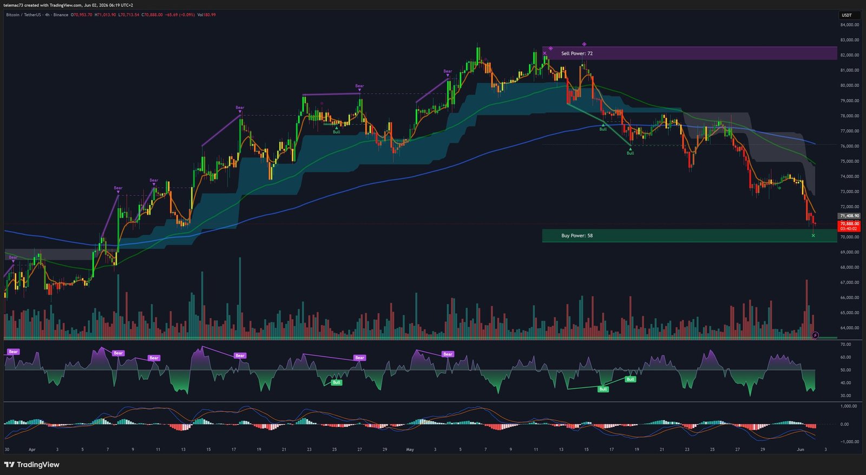Click the high value H71,013.90
Viewport: 866px width, 475px height.
[x=105, y=15]
